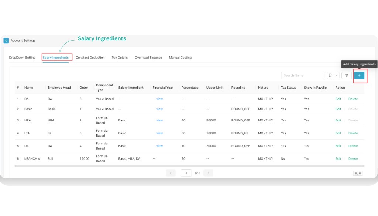The image size is (378, 216).
Task: Open the Financial Year view link for Basic
Action: (159, 109)
